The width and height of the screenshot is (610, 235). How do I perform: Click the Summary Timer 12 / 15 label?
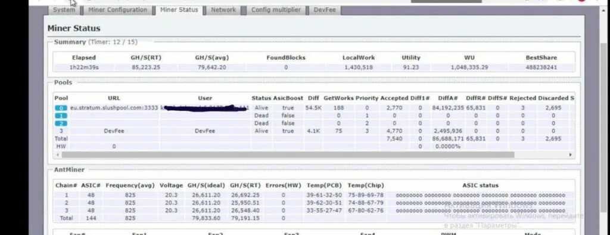[x=113, y=42]
